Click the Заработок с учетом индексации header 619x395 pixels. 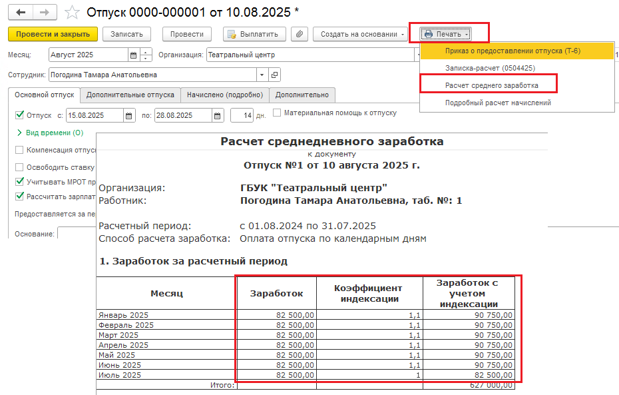(x=469, y=293)
